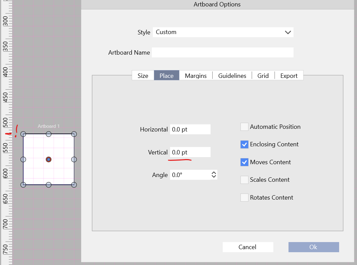The image size is (357, 265).
Task: Click the bottom-right artboard corner handle
Action: click(x=74, y=185)
